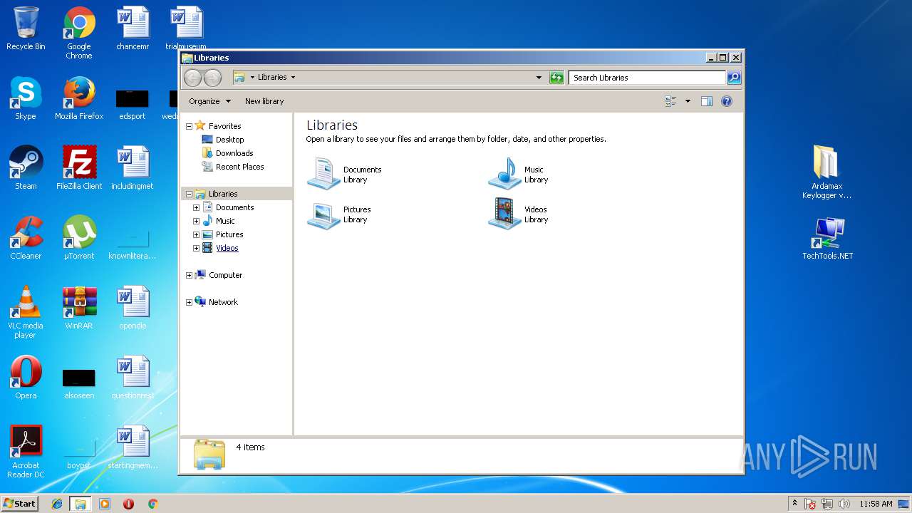Select Desktop in Favorites
Viewport: 912px width, 513px height.
click(x=229, y=140)
